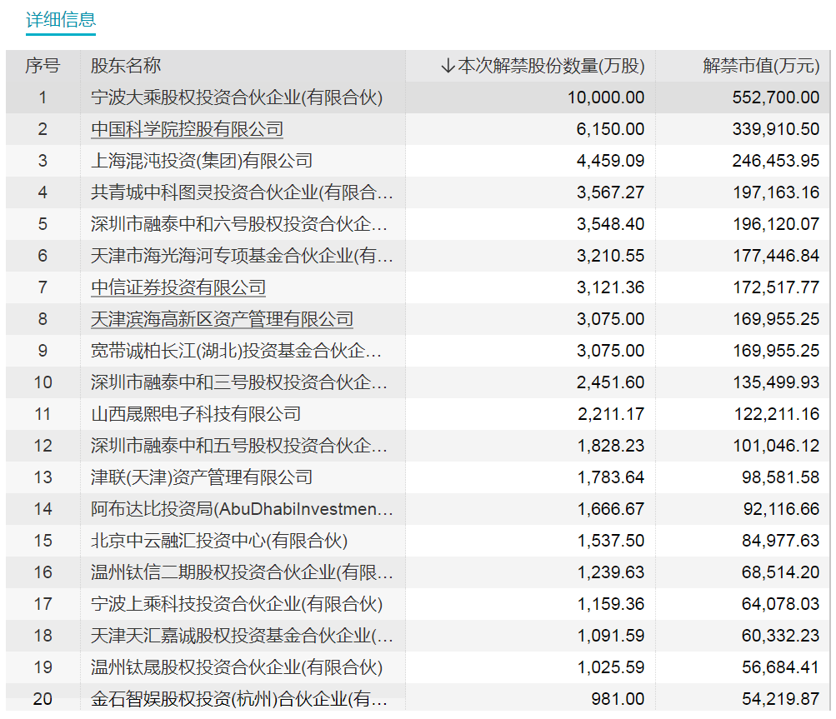Click share quantity 3,210.55
This screenshot has width=836, height=719.
pos(610,256)
